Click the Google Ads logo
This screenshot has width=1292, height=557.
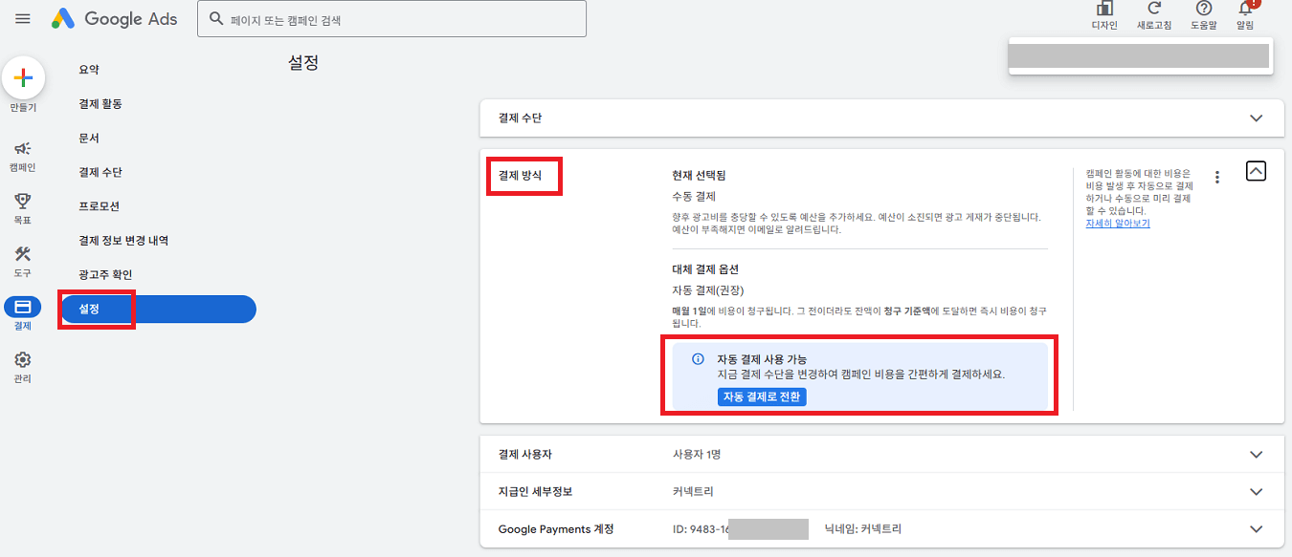(x=115, y=19)
